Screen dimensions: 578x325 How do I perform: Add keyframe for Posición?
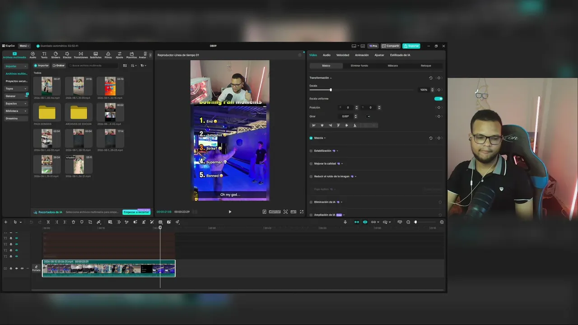tap(438, 107)
